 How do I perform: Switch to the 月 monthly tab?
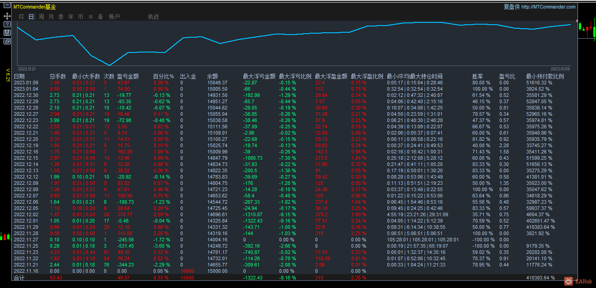(51, 17)
